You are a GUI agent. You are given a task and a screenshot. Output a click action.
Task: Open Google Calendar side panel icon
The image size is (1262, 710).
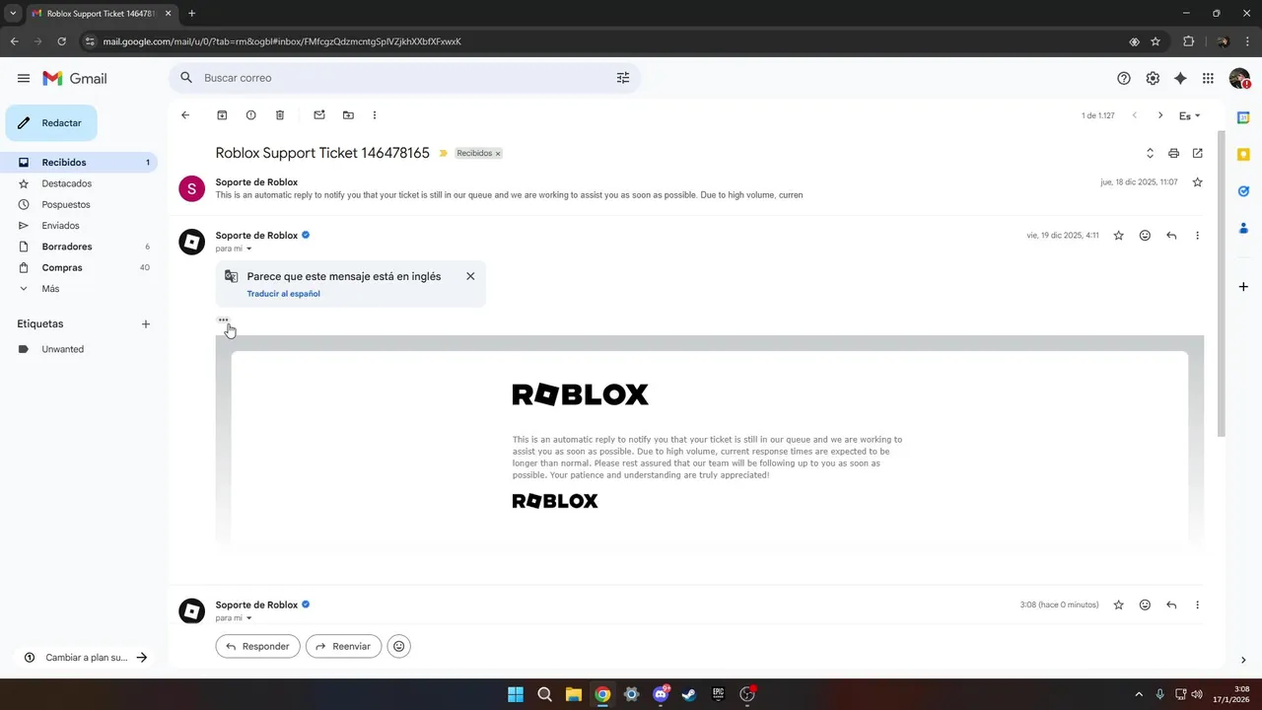click(1243, 117)
